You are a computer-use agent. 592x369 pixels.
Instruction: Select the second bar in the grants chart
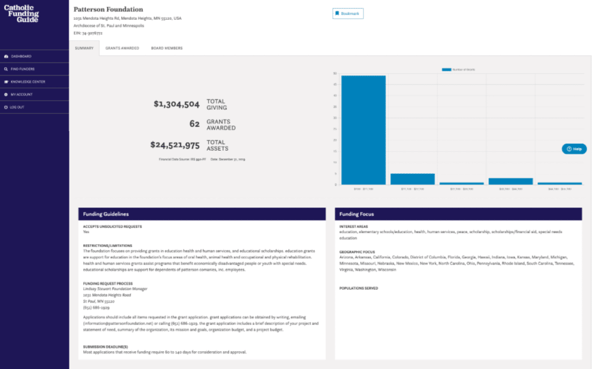pyautogui.click(x=413, y=179)
